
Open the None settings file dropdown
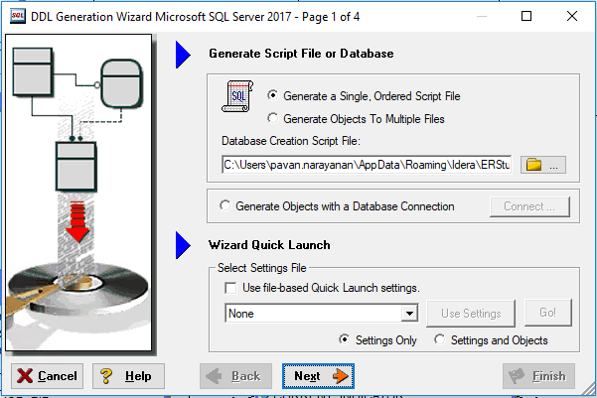pyautogui.click(x=409, y=314)
